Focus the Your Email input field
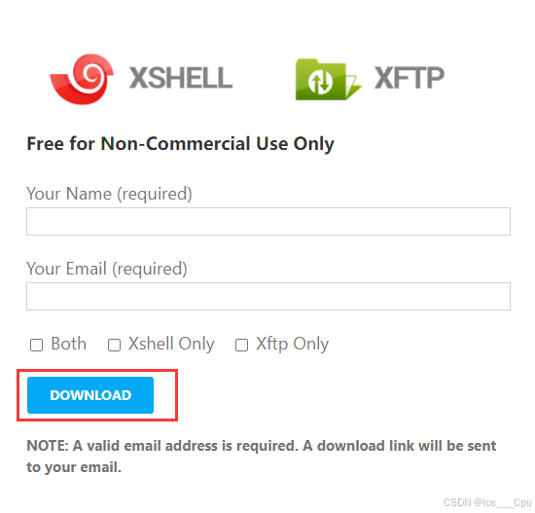Image resolution: width=535 pixels, height=513 pixels. [268, 296]
